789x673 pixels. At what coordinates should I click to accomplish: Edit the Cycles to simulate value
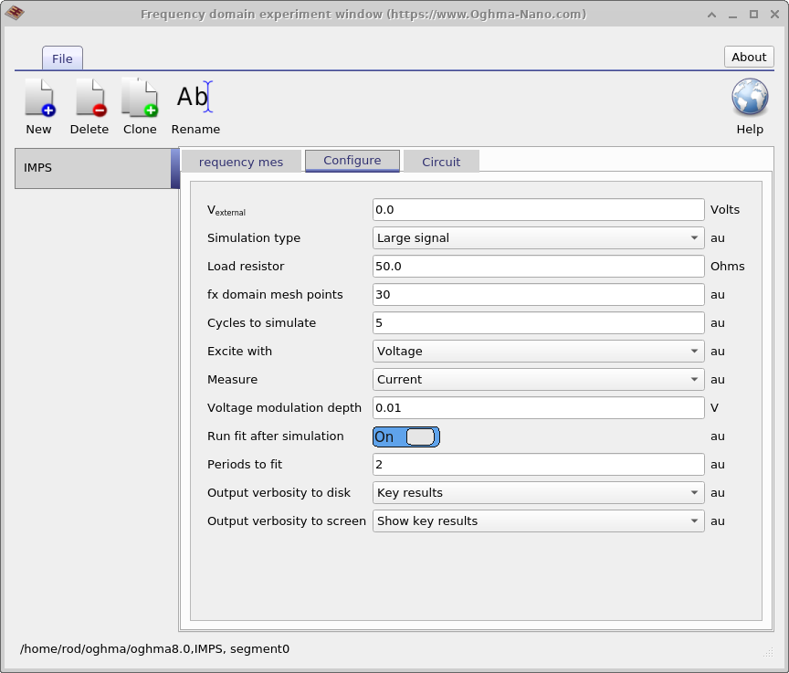[x=538, y=322]
